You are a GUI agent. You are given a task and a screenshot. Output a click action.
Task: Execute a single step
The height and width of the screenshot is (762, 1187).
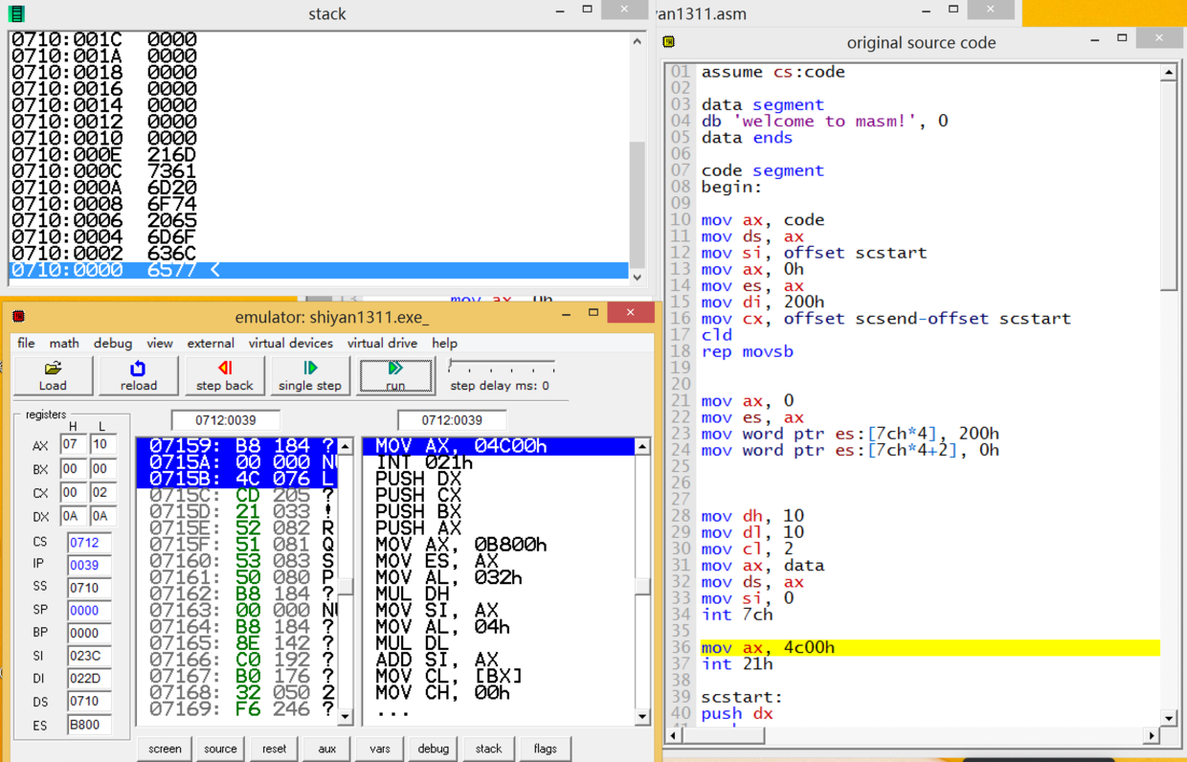pos(309,375)
